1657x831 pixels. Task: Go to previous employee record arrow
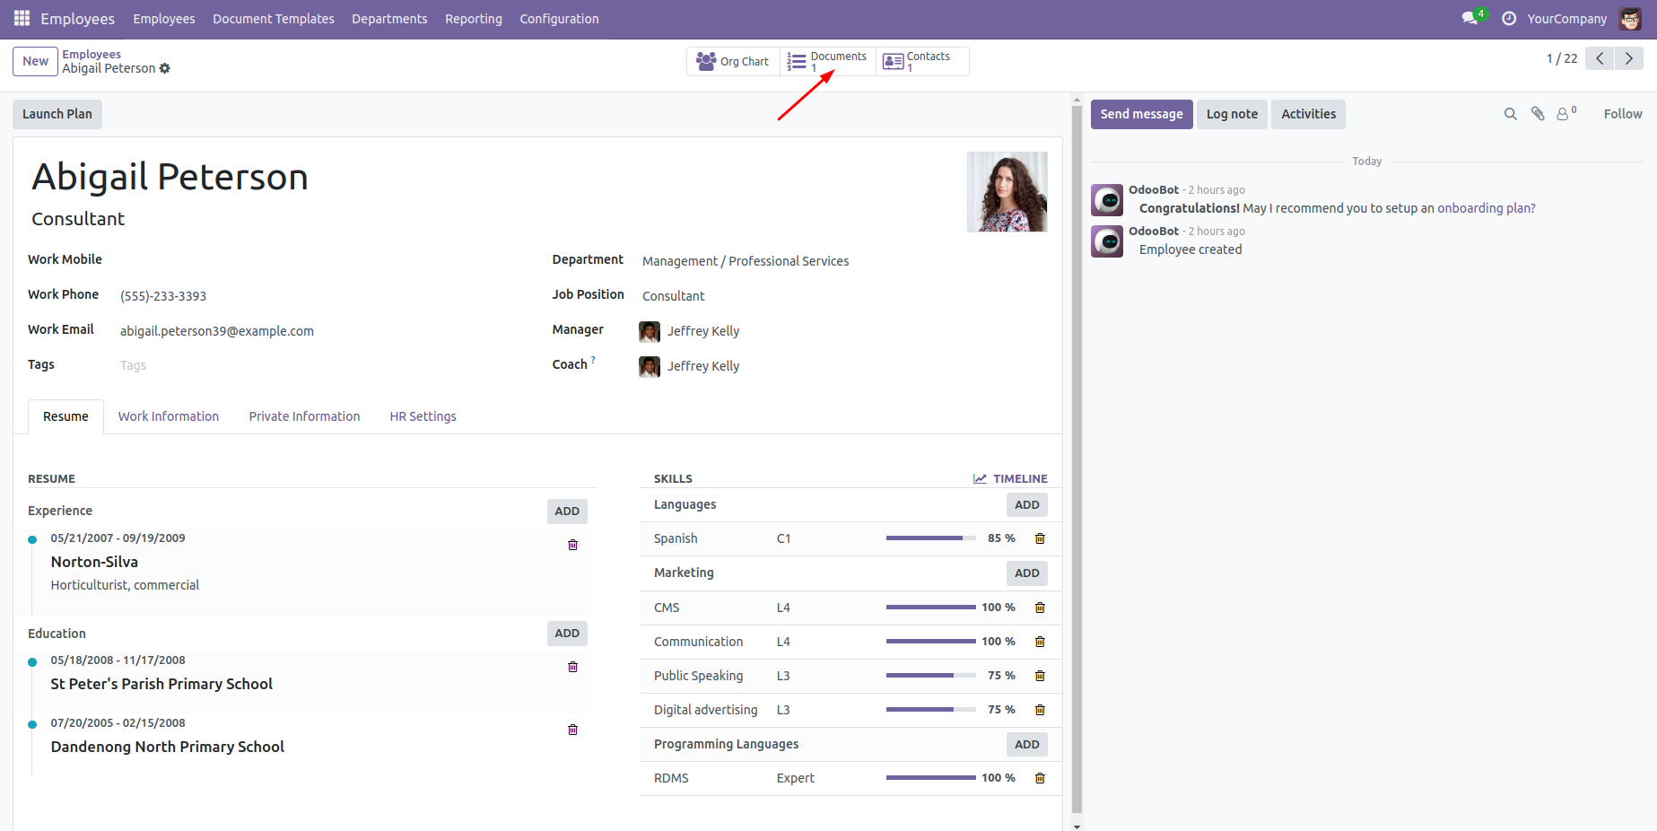point(1600,58)
